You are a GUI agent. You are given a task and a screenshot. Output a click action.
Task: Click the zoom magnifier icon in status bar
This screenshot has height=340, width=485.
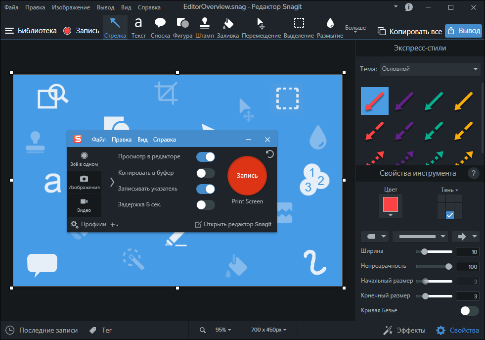[x=203, y=330]
